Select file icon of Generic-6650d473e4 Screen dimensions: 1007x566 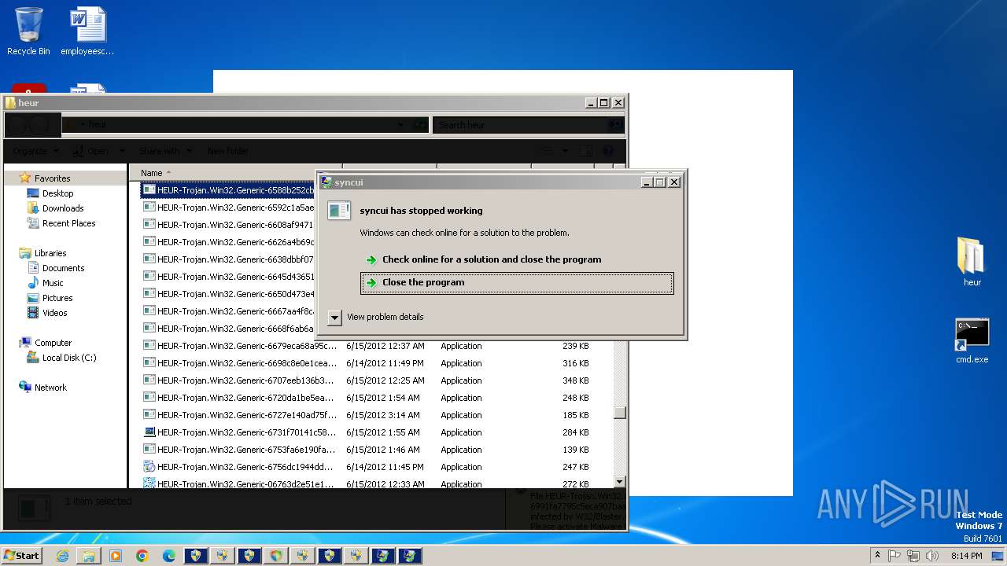[x=149, y=294]
